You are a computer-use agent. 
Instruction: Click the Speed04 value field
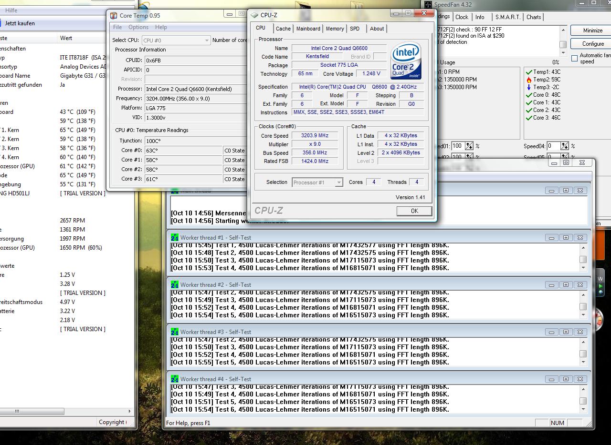(x=553, y=146)
